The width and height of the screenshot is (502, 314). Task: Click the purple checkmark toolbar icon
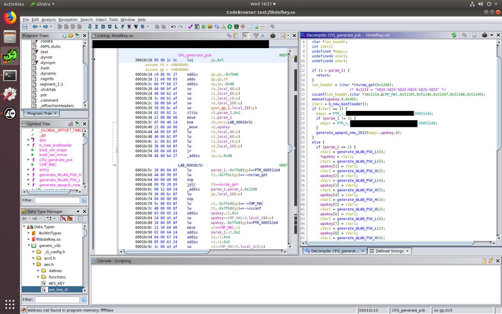[x=190, y=26]
